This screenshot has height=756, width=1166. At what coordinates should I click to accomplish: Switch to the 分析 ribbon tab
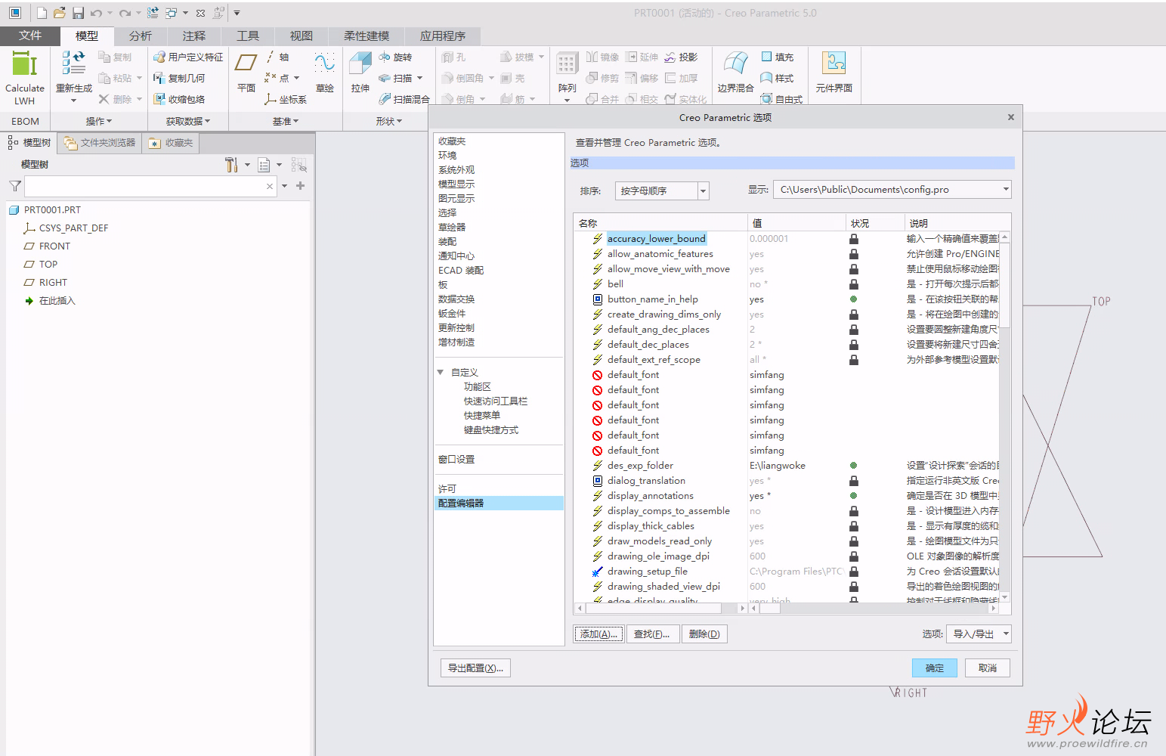(141, 36)
